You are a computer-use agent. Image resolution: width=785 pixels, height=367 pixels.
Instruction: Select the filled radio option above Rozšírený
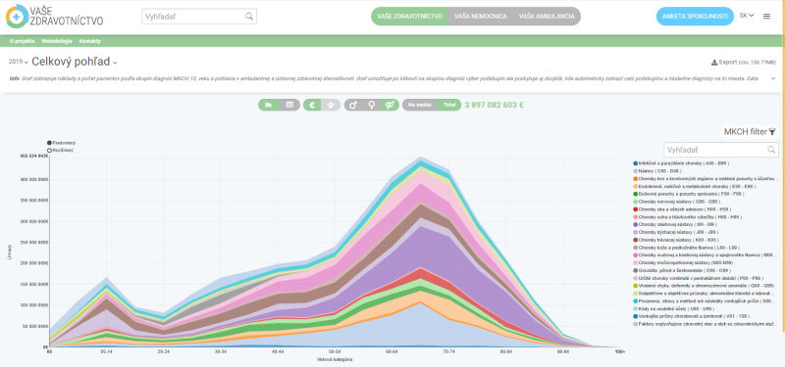50,143
